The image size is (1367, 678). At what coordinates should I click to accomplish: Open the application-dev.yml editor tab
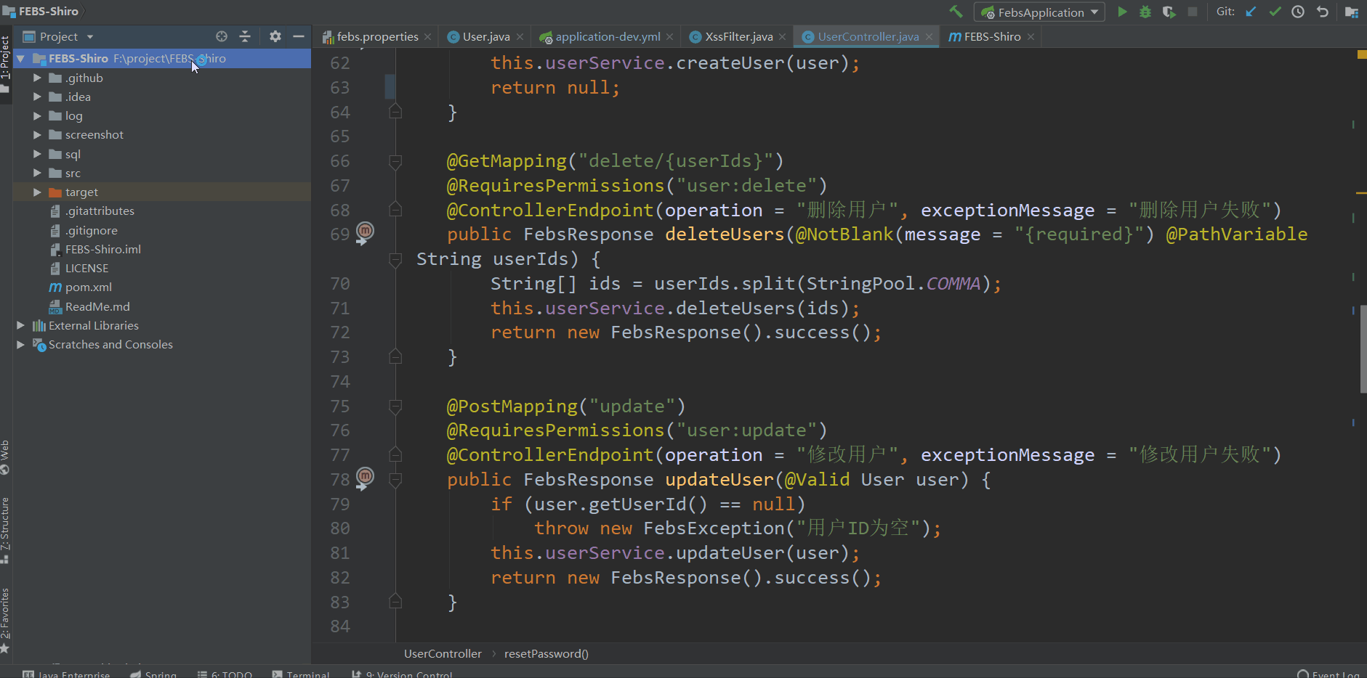pos(608,37)
